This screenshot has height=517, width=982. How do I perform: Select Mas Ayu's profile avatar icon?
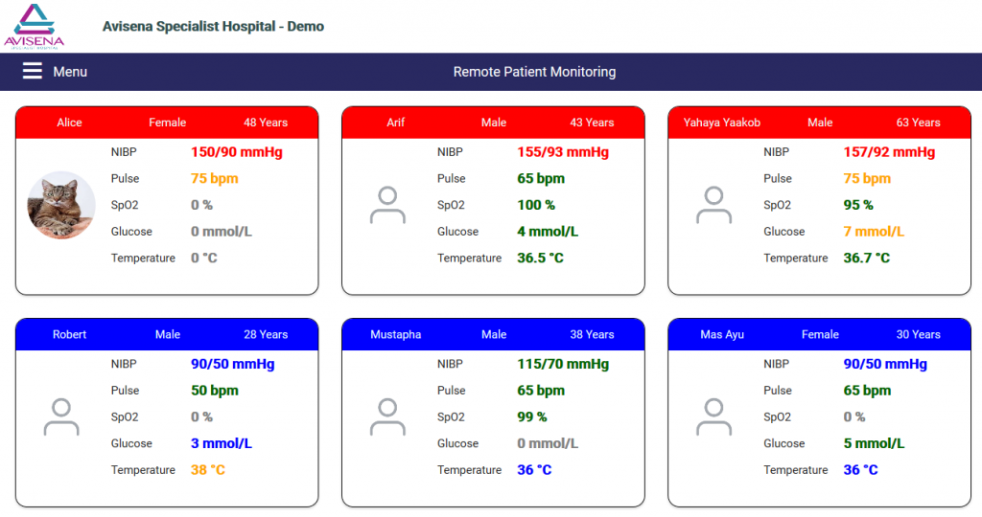click(713, 417)
